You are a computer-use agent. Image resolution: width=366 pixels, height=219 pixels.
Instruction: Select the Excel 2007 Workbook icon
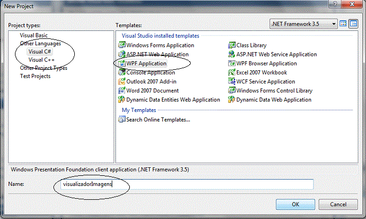coord(231,72)
